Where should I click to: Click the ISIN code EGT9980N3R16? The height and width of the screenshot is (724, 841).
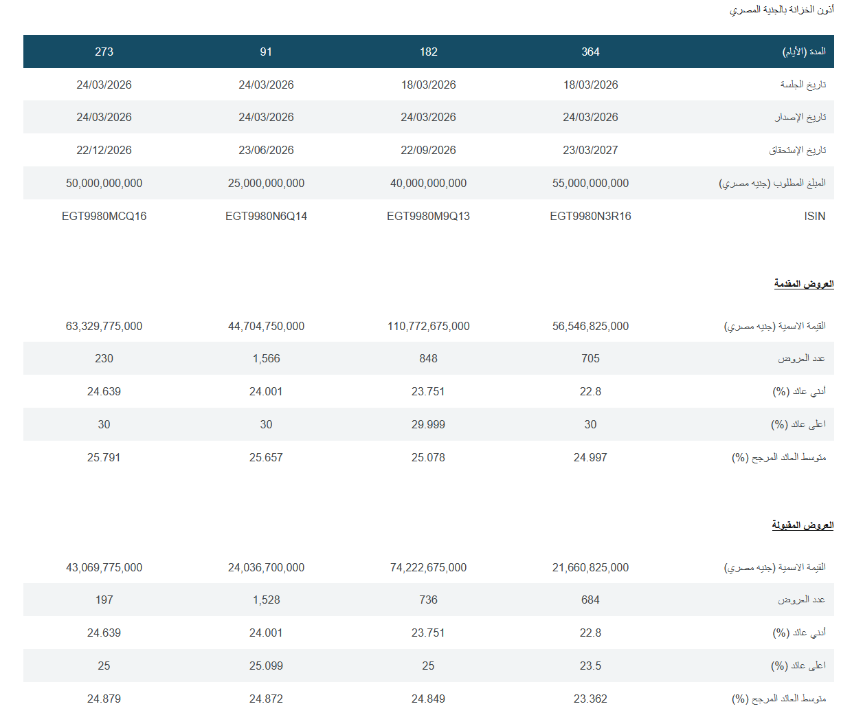[590, 216]
